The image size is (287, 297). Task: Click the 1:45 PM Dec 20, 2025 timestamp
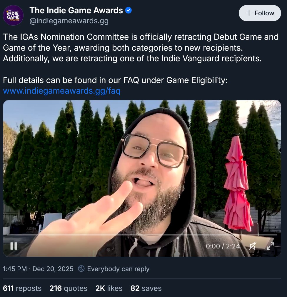coord(38,269)
